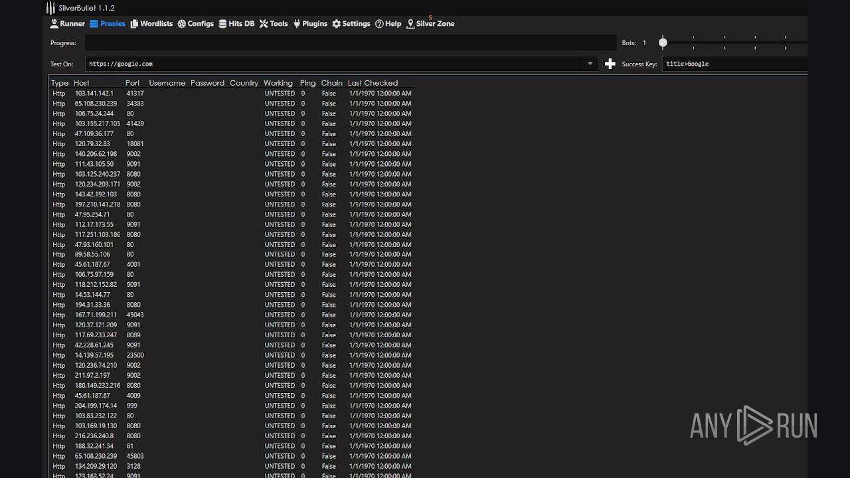Screen dimensions: 850x478
Task: Select proxy host 103.141.142.1
Action: pos(94,94)
